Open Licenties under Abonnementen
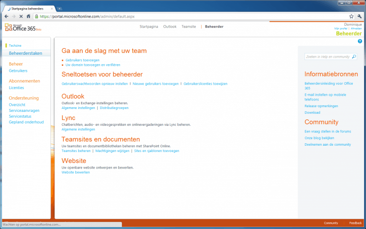This screenshot has width=366, height=229. [x=16, y=88]
